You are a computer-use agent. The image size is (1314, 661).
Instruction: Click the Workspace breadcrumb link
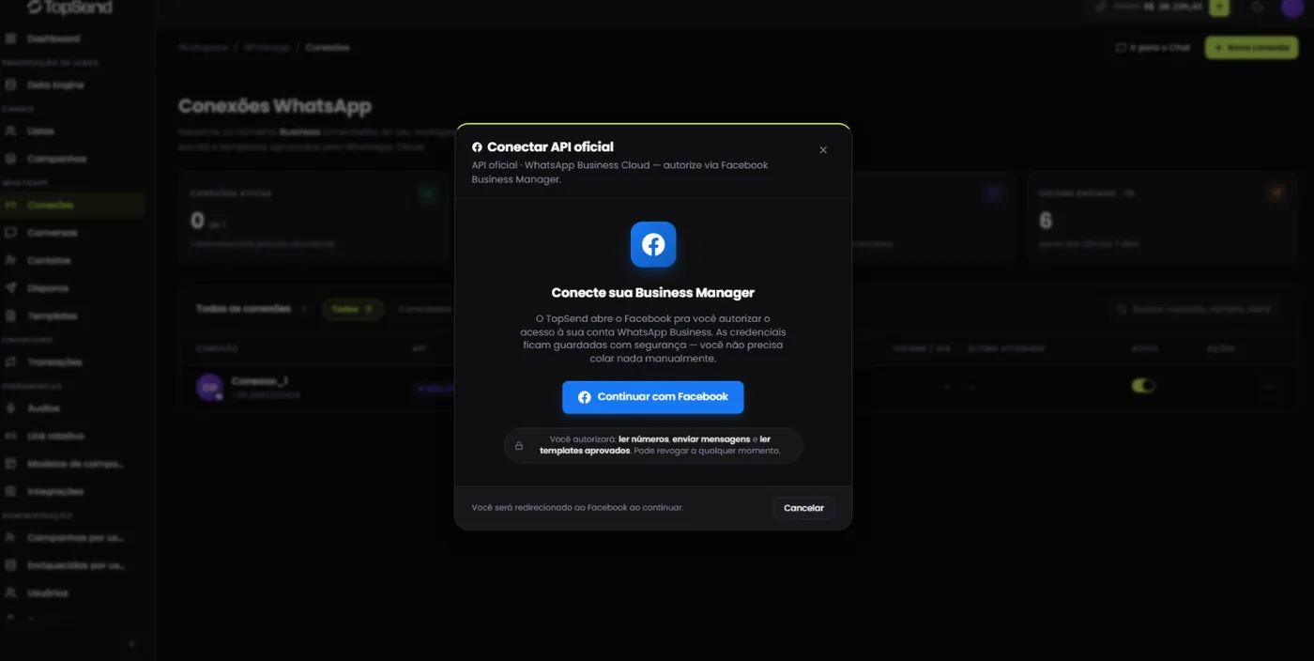(x=204, y=48)
